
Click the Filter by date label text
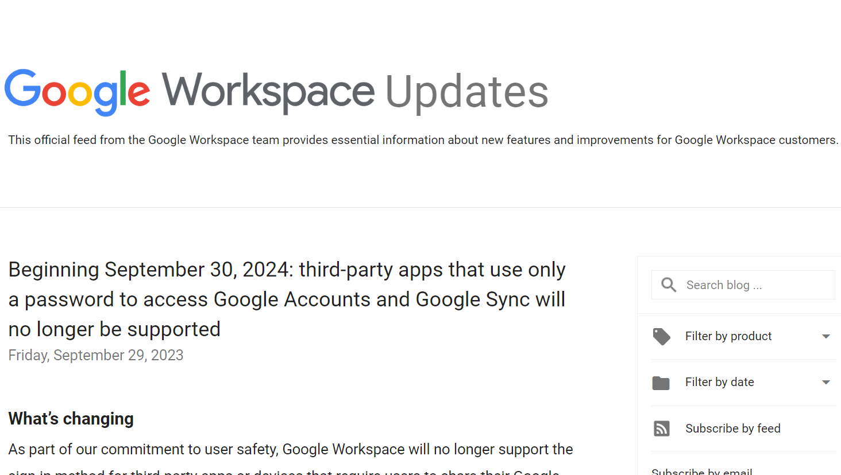[720, 382]
